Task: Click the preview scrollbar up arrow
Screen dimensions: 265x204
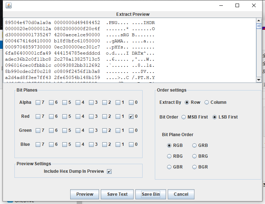Action: tap(259, 21)
